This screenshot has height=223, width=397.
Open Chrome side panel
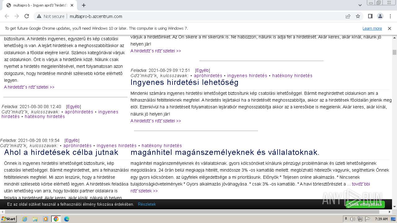[x=370, y=16]
